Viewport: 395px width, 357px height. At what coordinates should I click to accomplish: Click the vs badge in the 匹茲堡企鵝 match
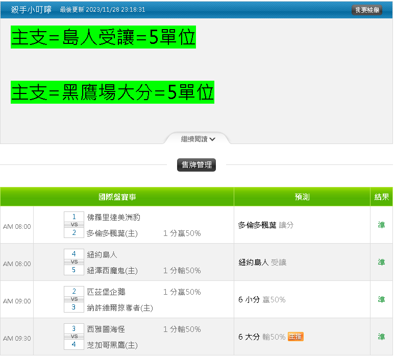[74, 299]
